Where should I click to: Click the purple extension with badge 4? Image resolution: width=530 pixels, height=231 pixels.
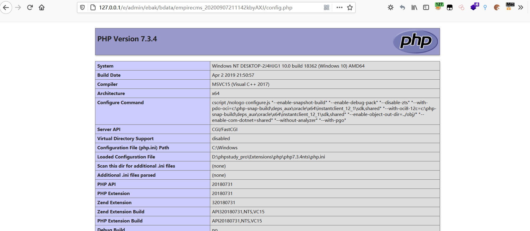point(474,7)
